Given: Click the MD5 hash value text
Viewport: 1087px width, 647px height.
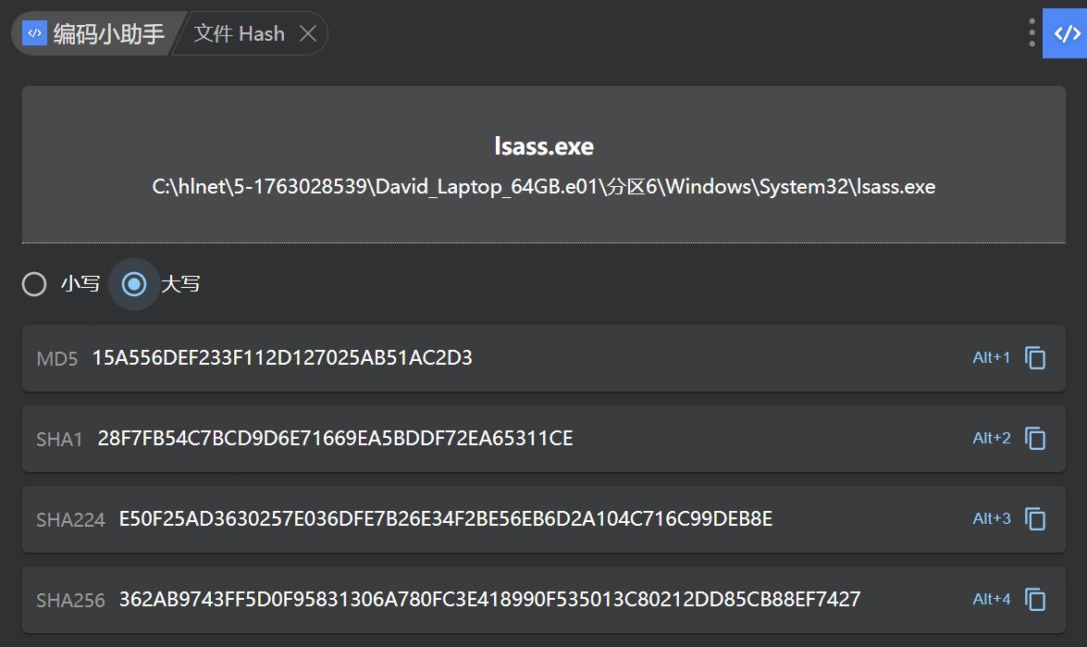Looking at the screenshot, I should pos(282,358).
